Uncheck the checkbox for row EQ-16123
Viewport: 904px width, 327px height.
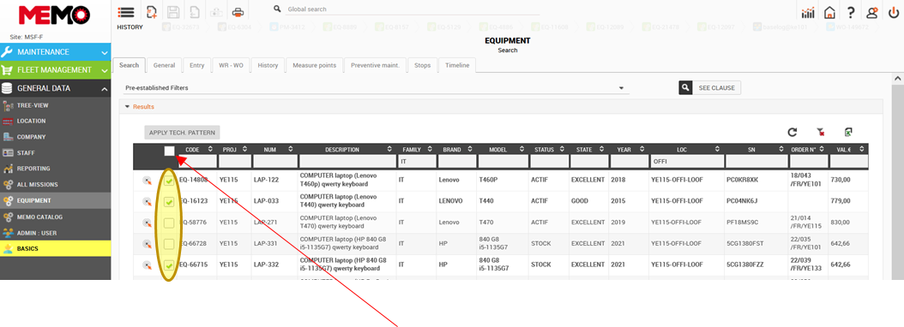[169, 202]
